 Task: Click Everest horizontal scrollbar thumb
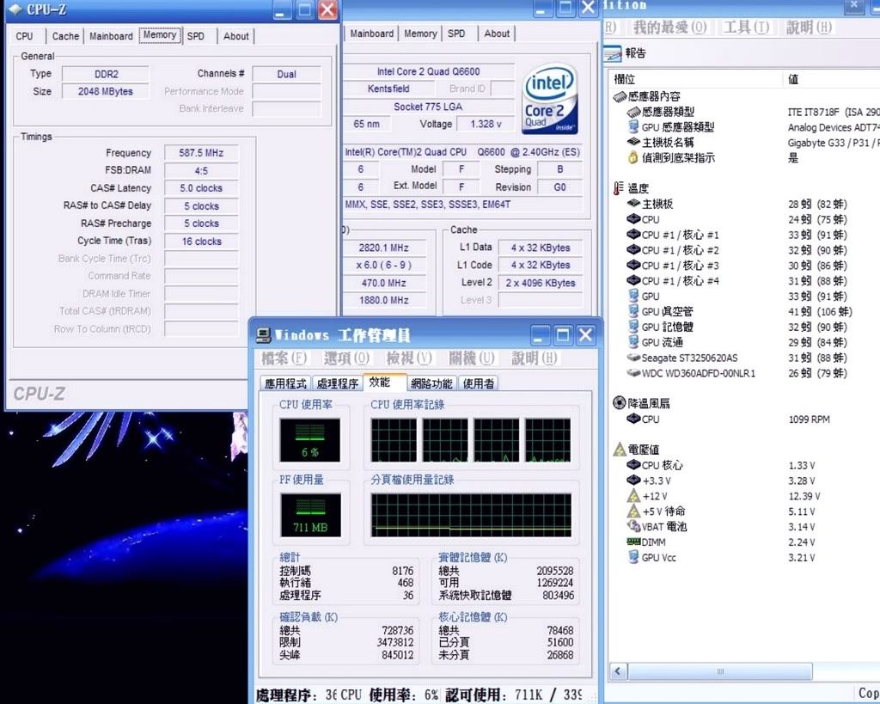click(x=720, y=670)
